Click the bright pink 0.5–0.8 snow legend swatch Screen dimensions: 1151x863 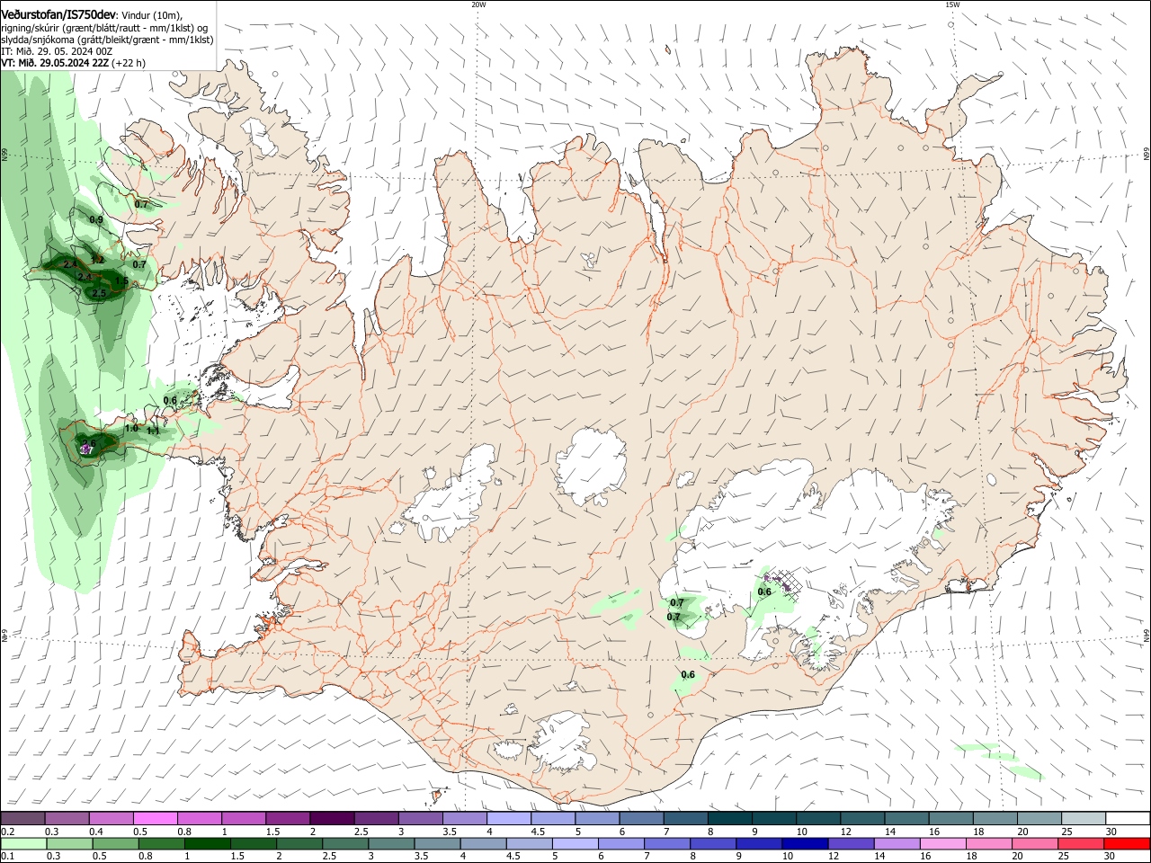(155, 819)
